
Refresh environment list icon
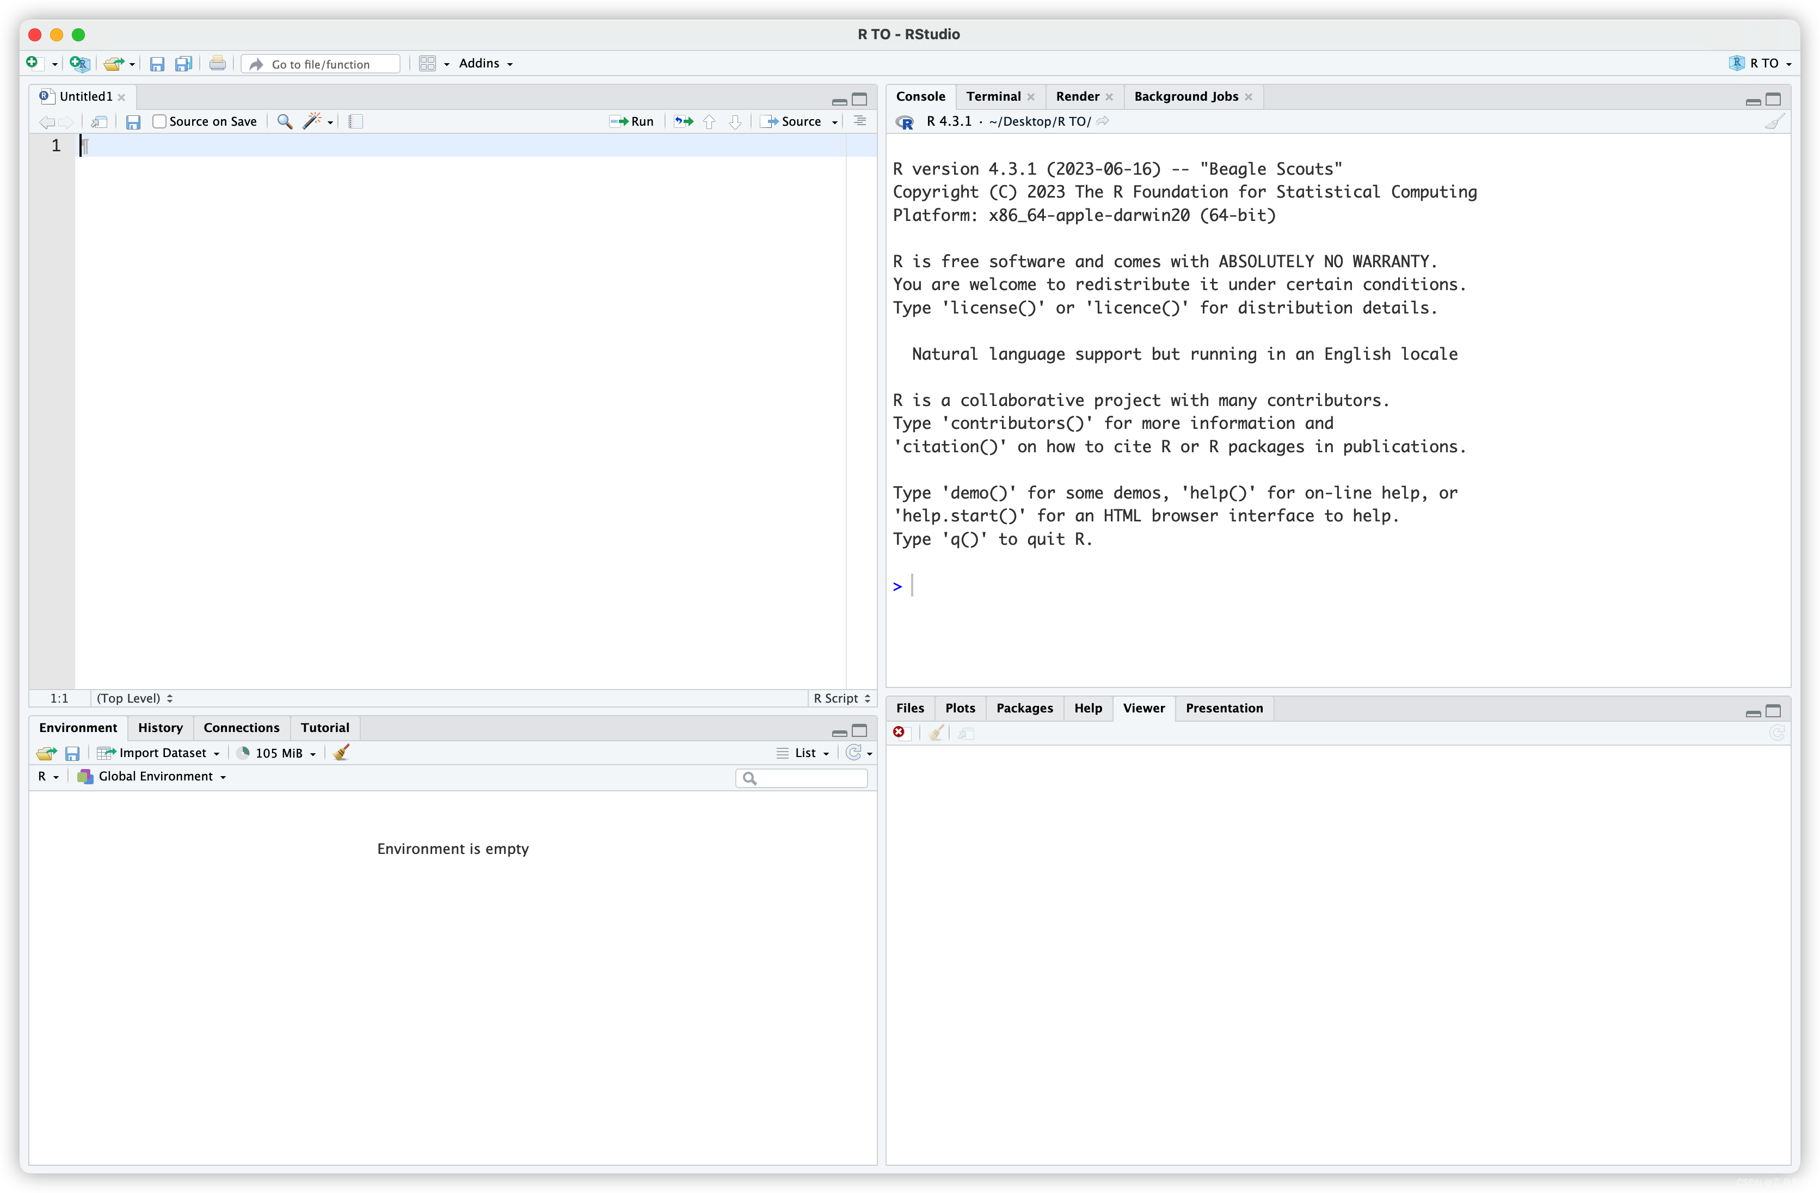pyautogui.click(x=853, y=753)
